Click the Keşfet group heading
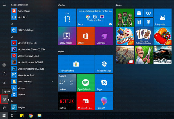The height and width of the screenshot is (119, 174). 61,51
